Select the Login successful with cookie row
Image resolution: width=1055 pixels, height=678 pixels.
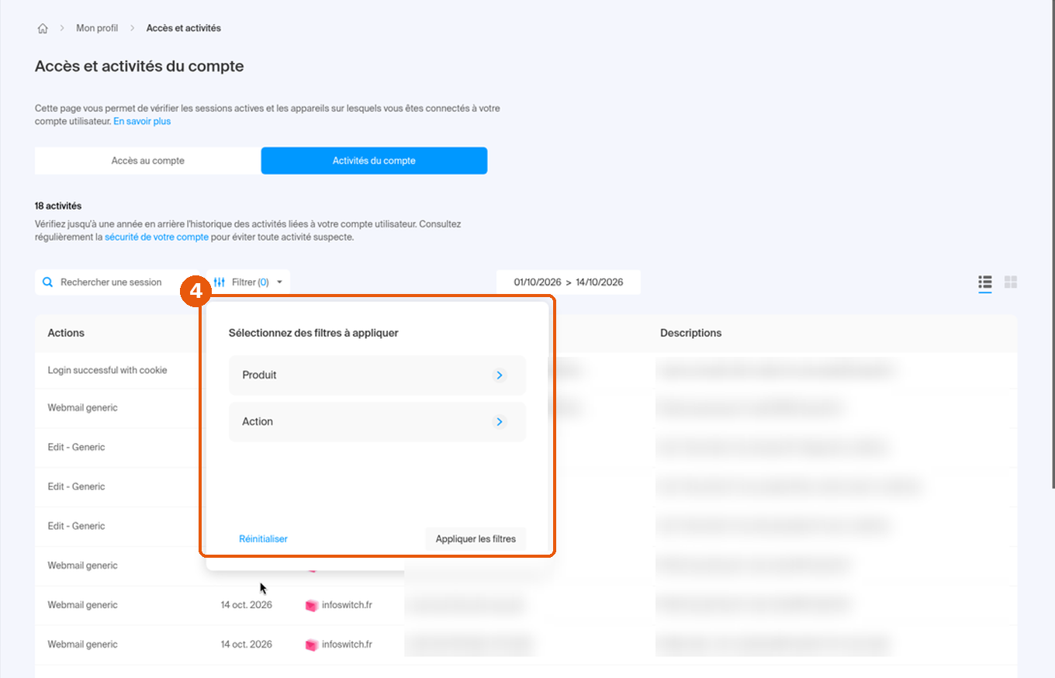tap(526, 370)
